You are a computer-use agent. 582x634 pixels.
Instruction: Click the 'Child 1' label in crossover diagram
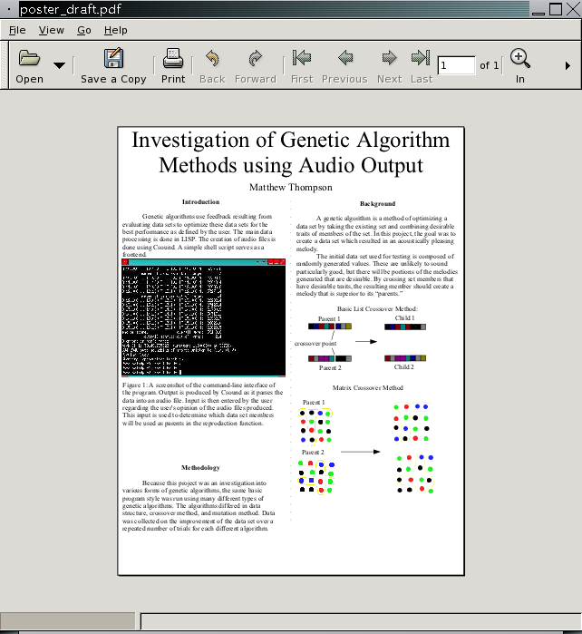click(x=404, y=317)
